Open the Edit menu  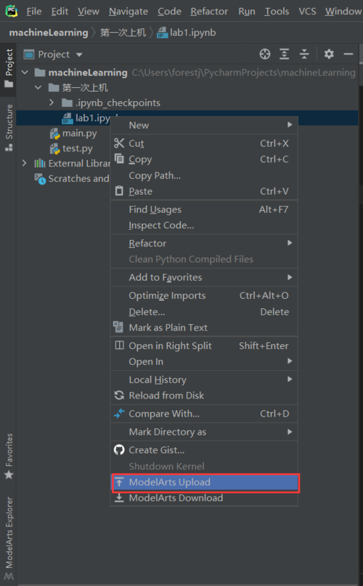(x=60, y=12)
